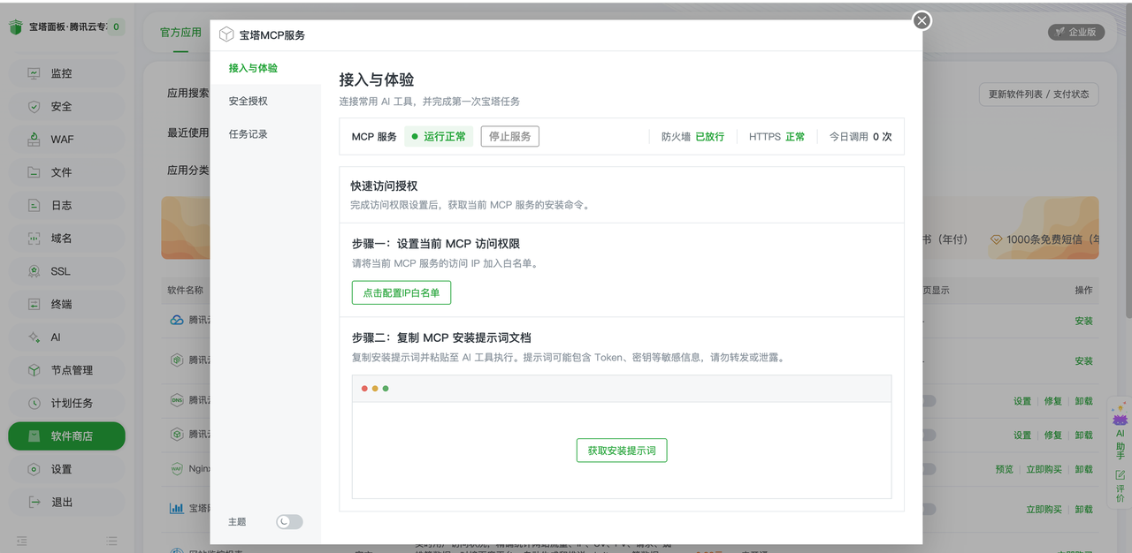The height and width of the screenshot is (553, 1132).
Task: Click the 停止服务 button
Action: (x=510, y=137)
